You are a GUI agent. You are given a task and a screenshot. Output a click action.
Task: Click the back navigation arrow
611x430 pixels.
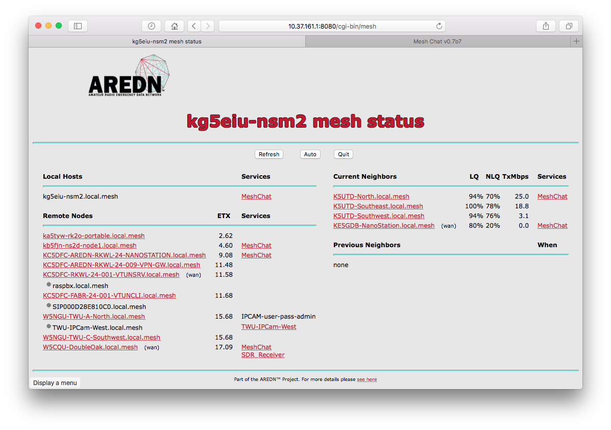[x=193, y=26]
